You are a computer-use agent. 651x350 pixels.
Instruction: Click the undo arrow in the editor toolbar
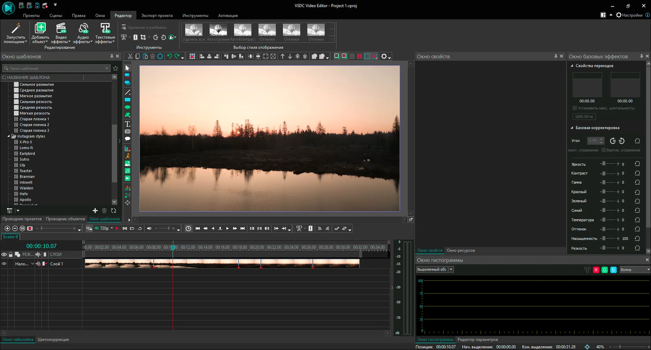click(x=169, y=56)
